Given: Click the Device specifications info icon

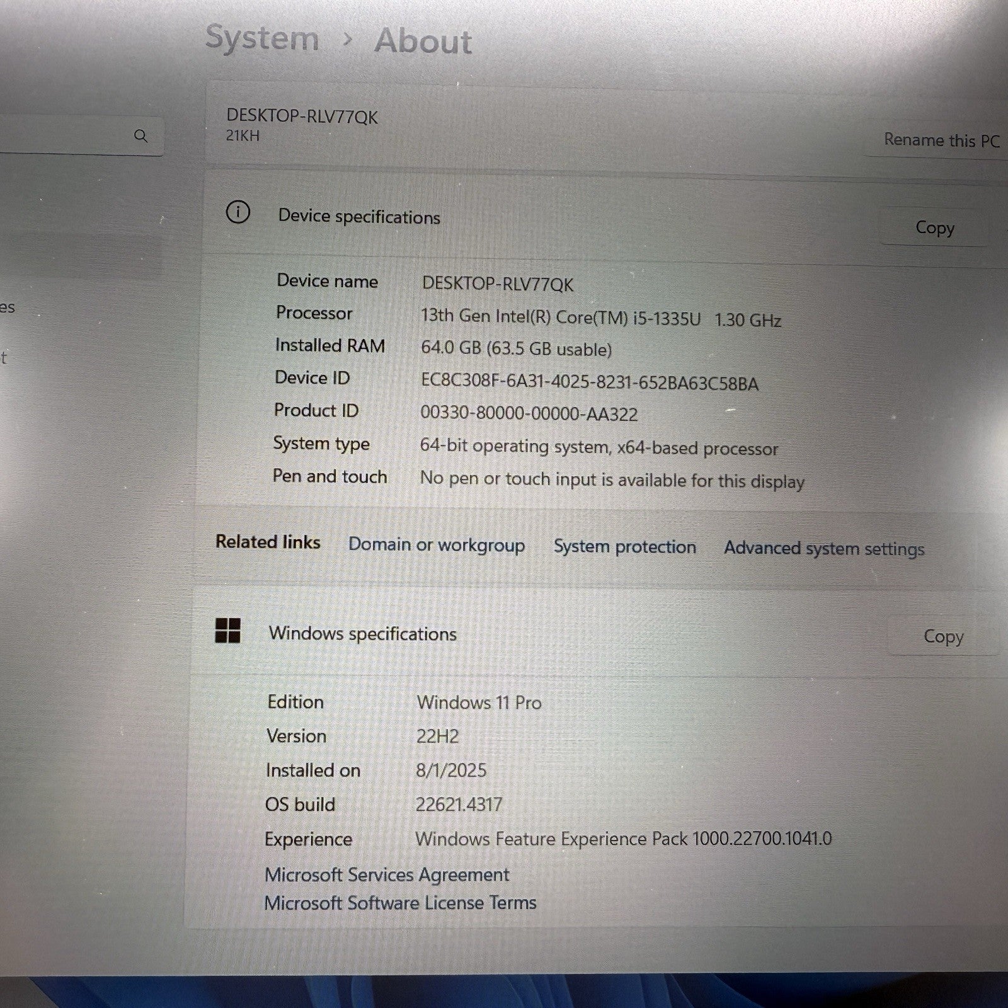Looking at the screenshot, I should 238,212.
